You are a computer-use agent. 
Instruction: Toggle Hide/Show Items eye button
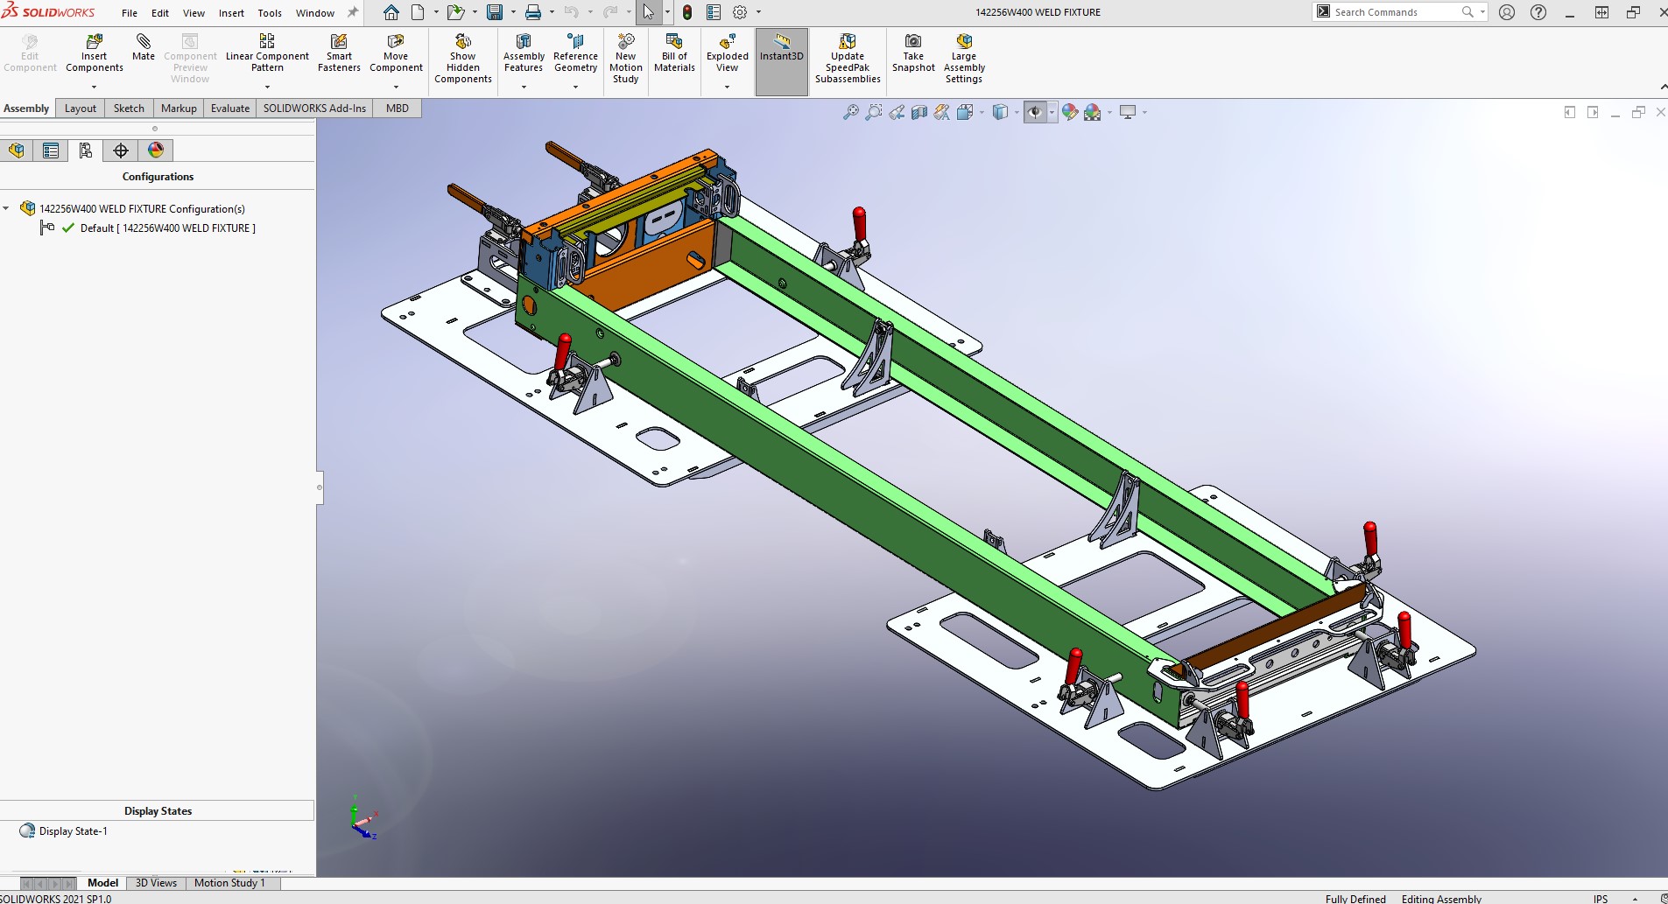1034,112
